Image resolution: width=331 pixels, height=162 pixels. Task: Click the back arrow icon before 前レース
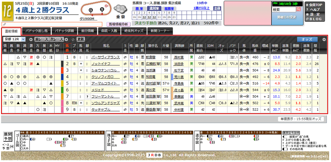pos(31,39)
